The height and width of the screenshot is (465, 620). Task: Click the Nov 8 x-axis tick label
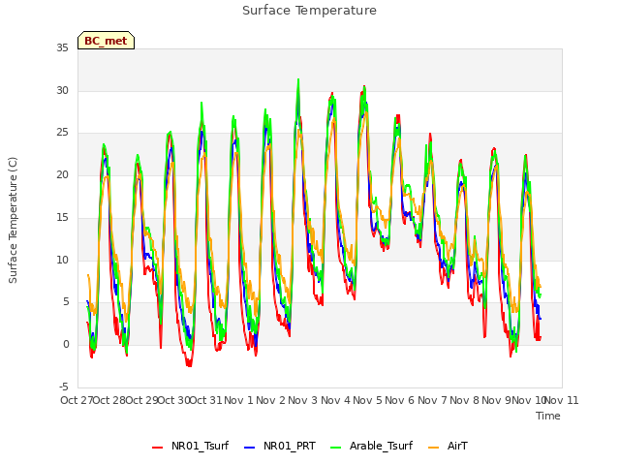coord(464,400)
